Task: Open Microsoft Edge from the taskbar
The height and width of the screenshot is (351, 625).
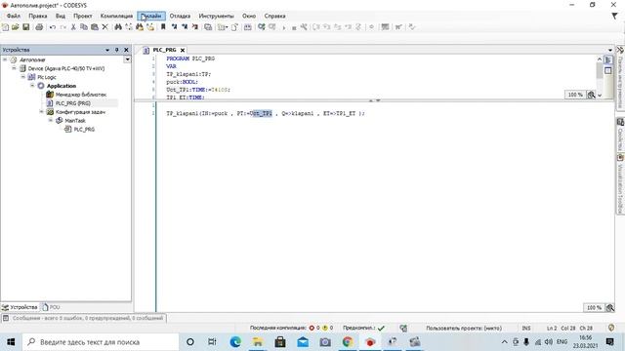Action: [235, 342]
